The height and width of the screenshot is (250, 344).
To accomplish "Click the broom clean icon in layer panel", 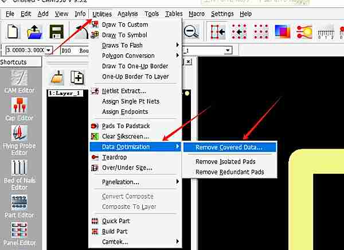I will [57, 77].
